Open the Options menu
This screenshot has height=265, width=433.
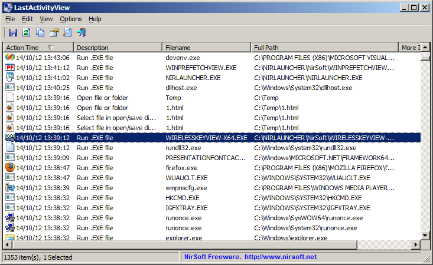pyautogui.click(x=71, y=19)
